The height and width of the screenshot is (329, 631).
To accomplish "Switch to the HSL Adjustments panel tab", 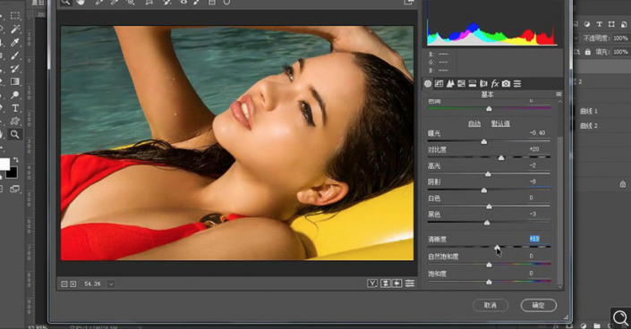I will tap(461, 84).
